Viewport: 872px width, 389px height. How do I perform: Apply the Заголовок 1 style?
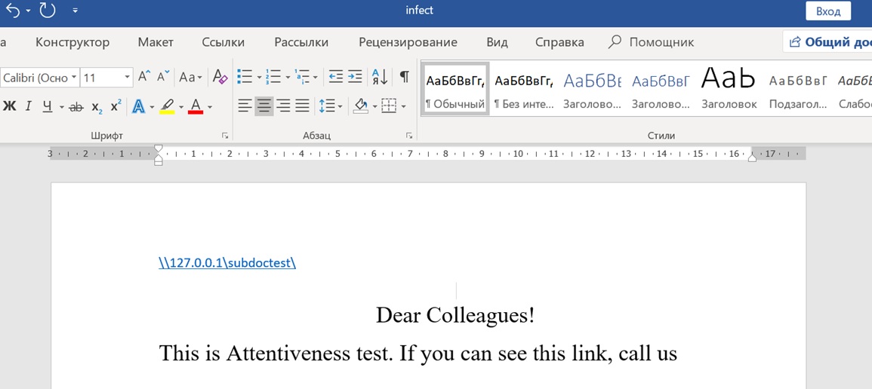[x=592, y=89]
